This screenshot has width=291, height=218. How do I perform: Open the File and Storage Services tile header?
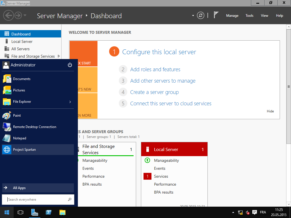coord(107,149)
